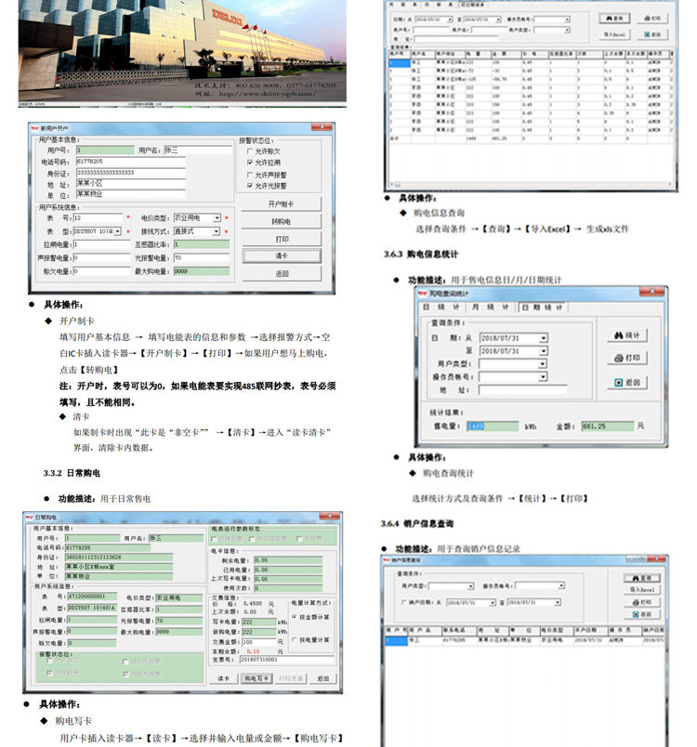Open 接线方式 dropdown in 新用户开户
This screenshot has height=747, width=697.
coord(217,231)
